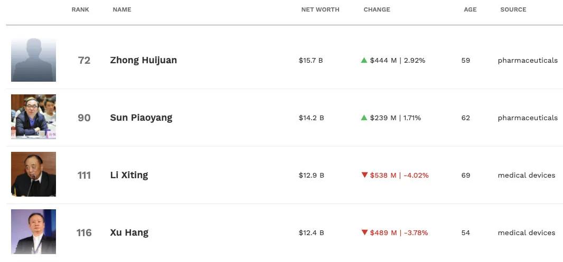Click rank number 116

coord(84,232)
